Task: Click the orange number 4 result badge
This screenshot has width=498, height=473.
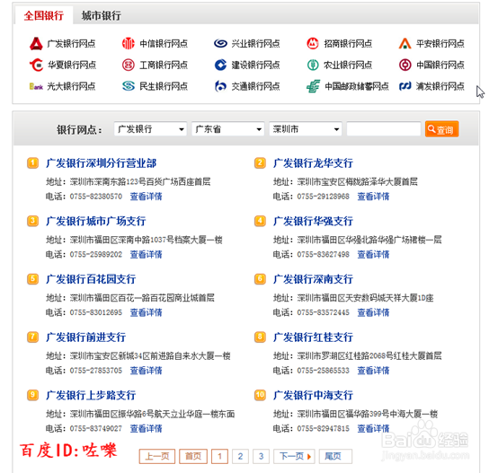Action: [260, 221]
